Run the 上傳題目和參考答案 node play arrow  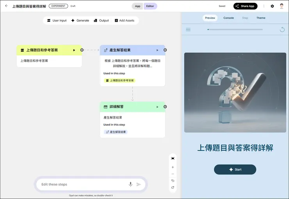point(74,50)
